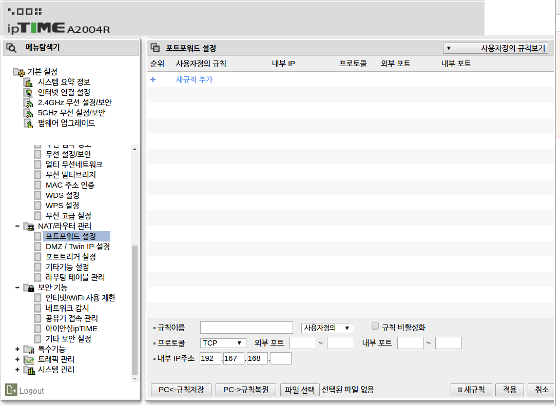Click the 트래픽 관리 graph icon
560x406 pixels.
point(29,360)
